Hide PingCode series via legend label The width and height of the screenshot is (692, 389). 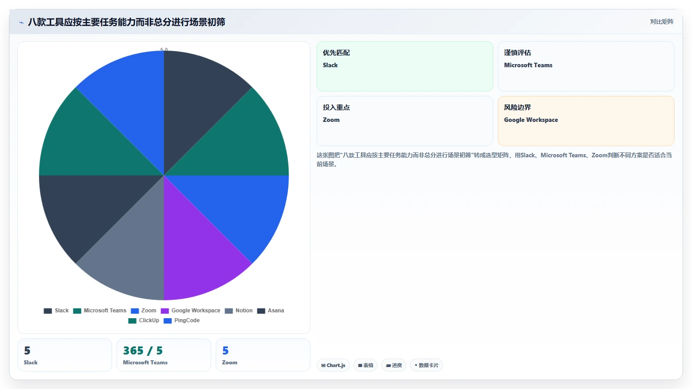(187, 320)
